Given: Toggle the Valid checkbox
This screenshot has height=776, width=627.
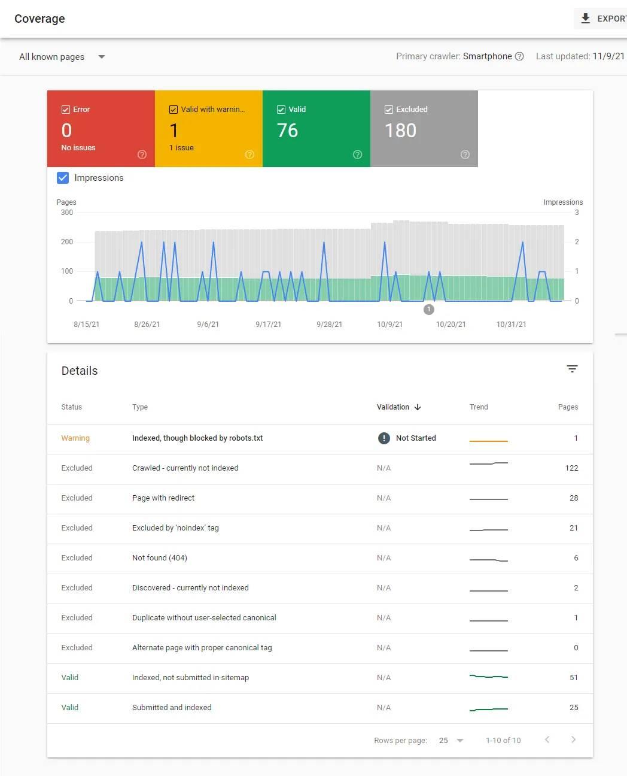Looking at the screenshot, I should click(x=281, y=110).
